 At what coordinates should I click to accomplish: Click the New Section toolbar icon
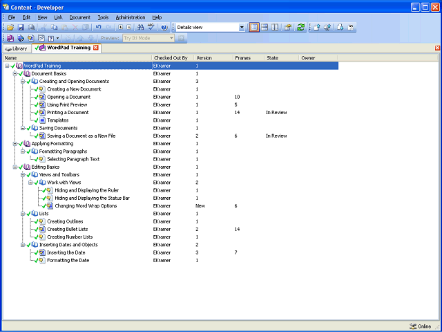coord(21,38)
